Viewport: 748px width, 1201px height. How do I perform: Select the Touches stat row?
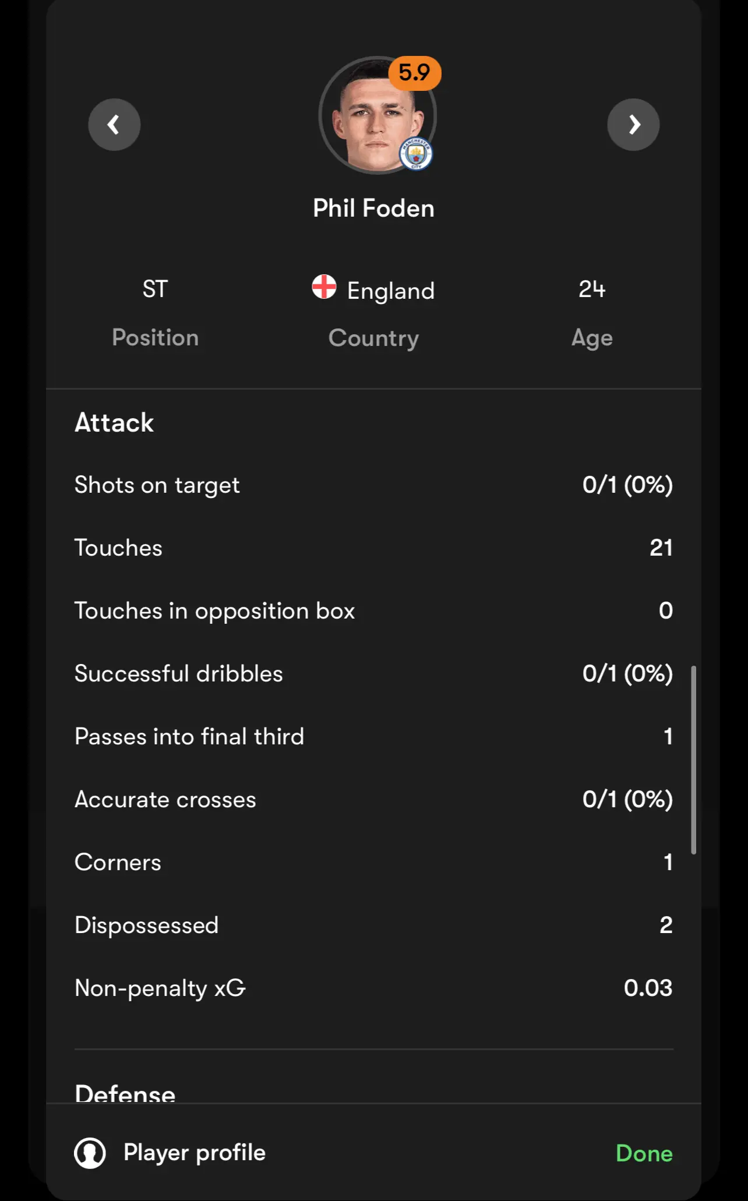(374, 547)
